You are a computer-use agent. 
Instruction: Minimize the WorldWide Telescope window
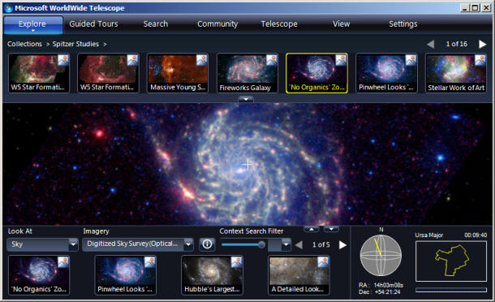[464, 8]
